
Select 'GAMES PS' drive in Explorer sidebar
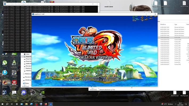pos(27,64)
